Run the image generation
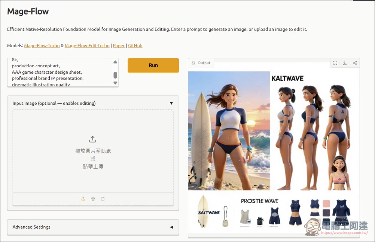 [x=153, y=65]
